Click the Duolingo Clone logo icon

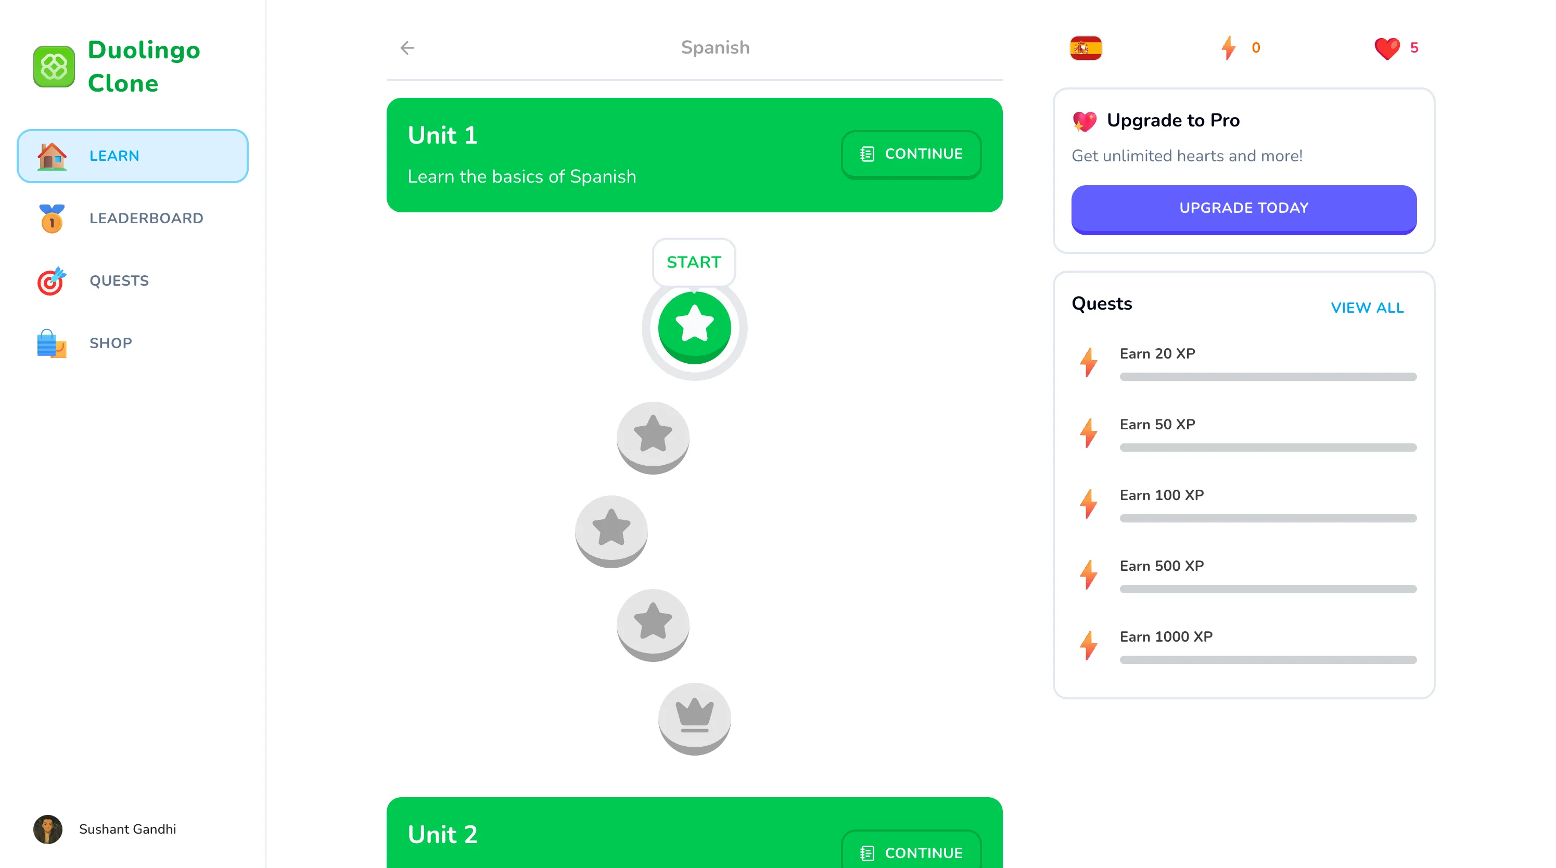pos(54,66)
